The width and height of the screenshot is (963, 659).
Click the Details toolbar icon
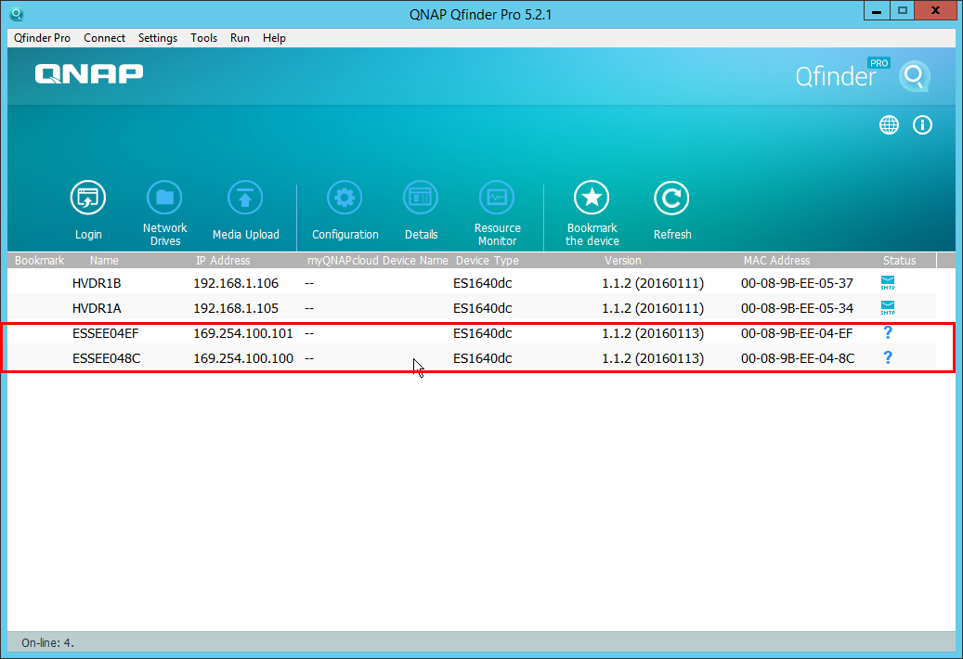(x=421, y=199)
